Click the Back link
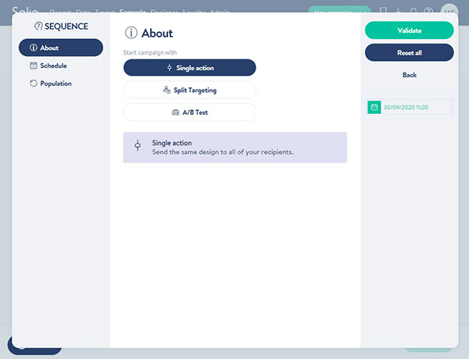This screenshot has height=359, width=469. (409, 75)
